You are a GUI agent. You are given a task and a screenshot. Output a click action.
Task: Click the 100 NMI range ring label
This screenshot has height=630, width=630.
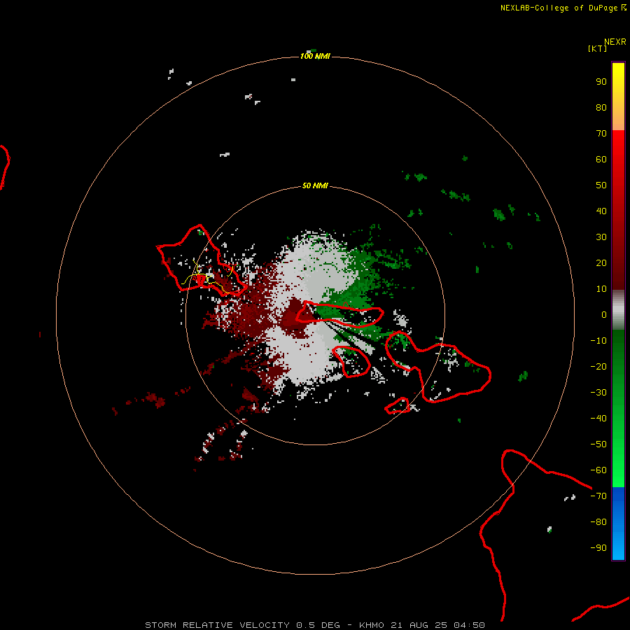315,56
